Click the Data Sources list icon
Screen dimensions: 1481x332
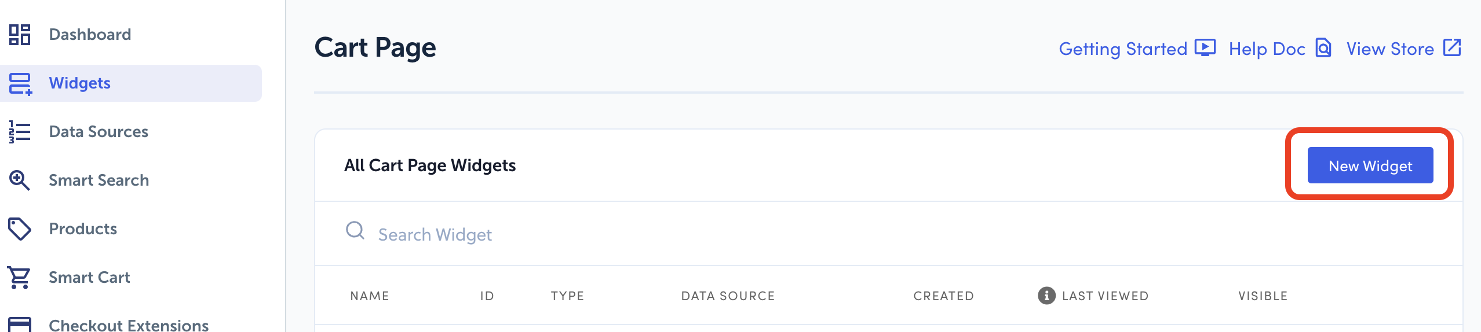coord(20,132)
